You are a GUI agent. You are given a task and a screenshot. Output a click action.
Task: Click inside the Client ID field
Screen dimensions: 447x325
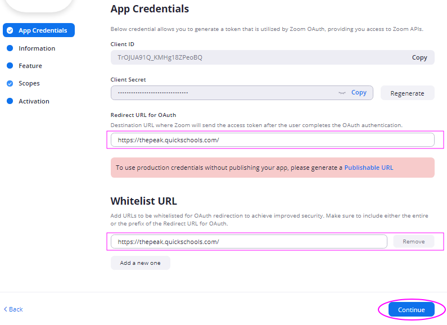click(x=259, y=57)
